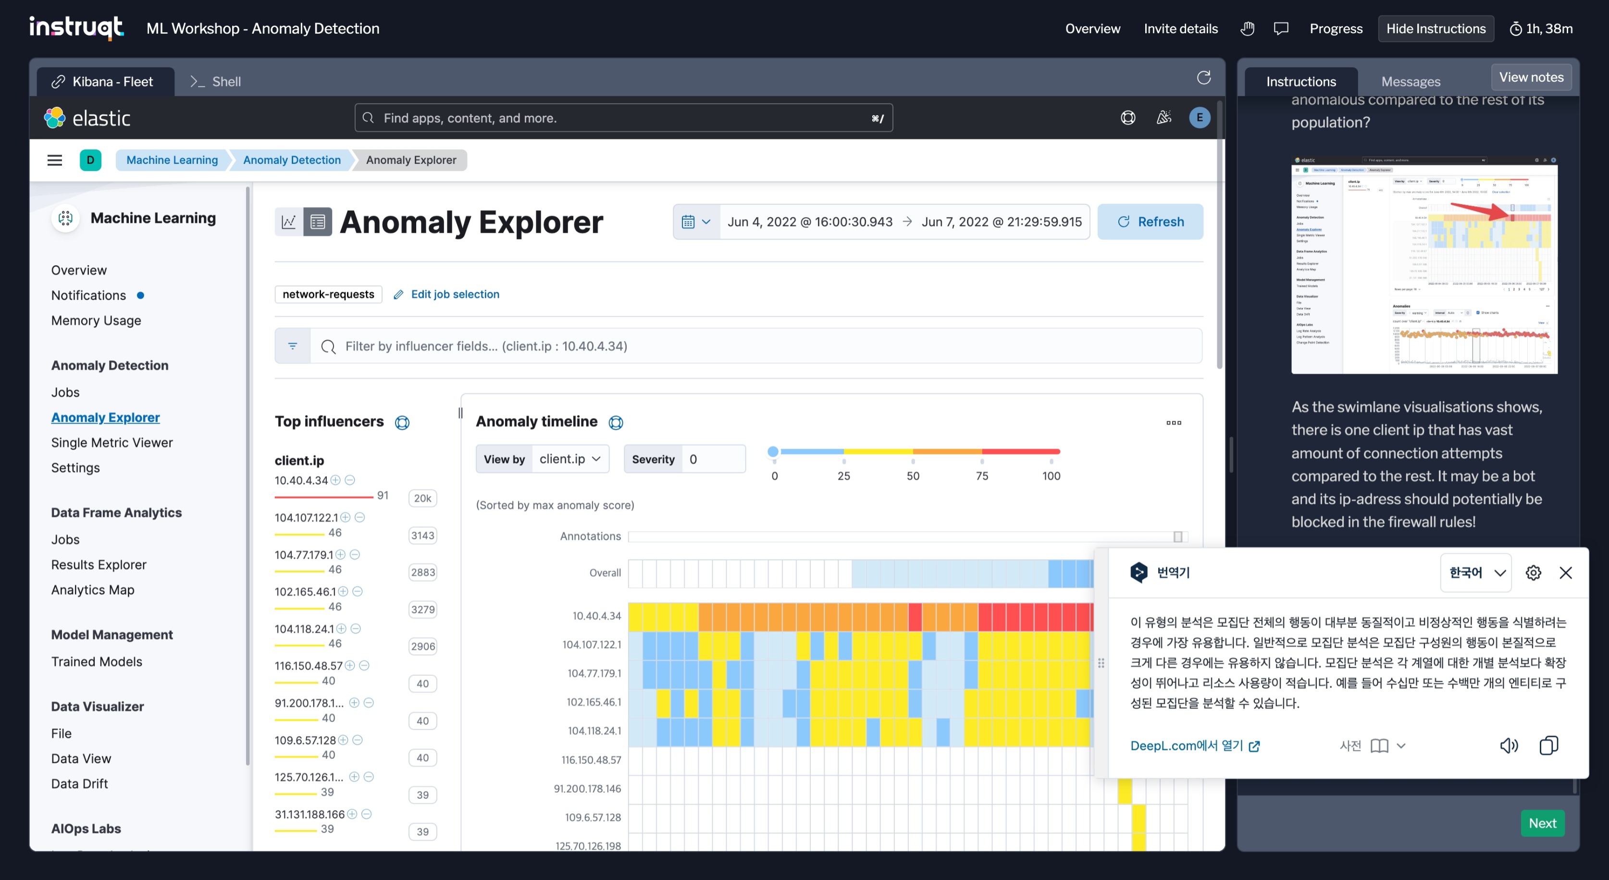Viewport: 1609px width, 880px height.
Task: Click the 10.40.4.34 swimlane row label
Action: point(596,616)
